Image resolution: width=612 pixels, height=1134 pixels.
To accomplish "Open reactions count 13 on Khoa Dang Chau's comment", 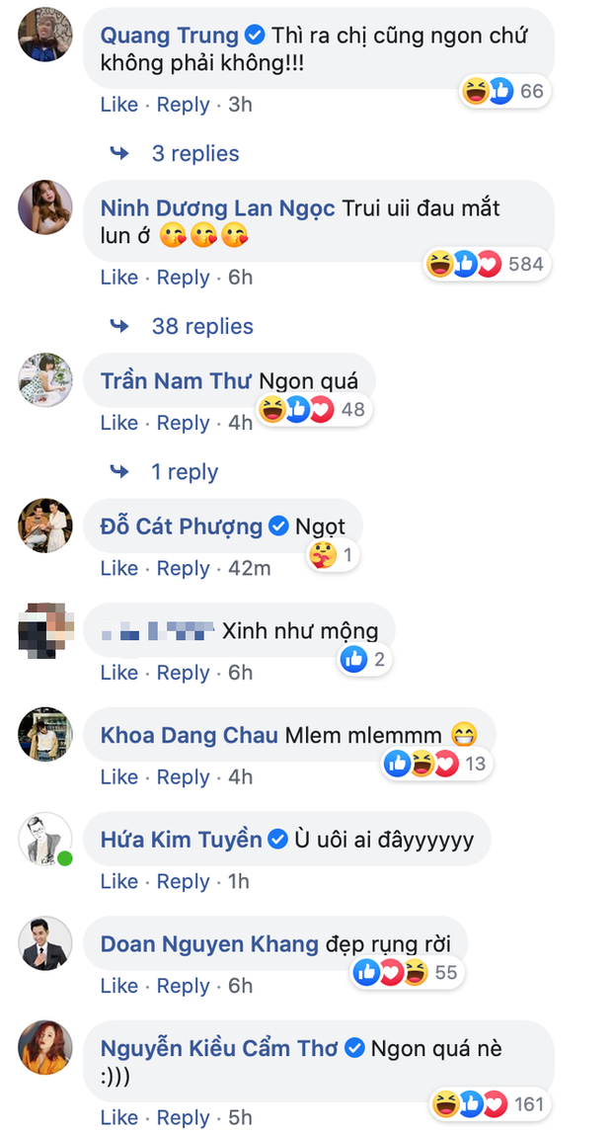I will [x=437, y=764].
